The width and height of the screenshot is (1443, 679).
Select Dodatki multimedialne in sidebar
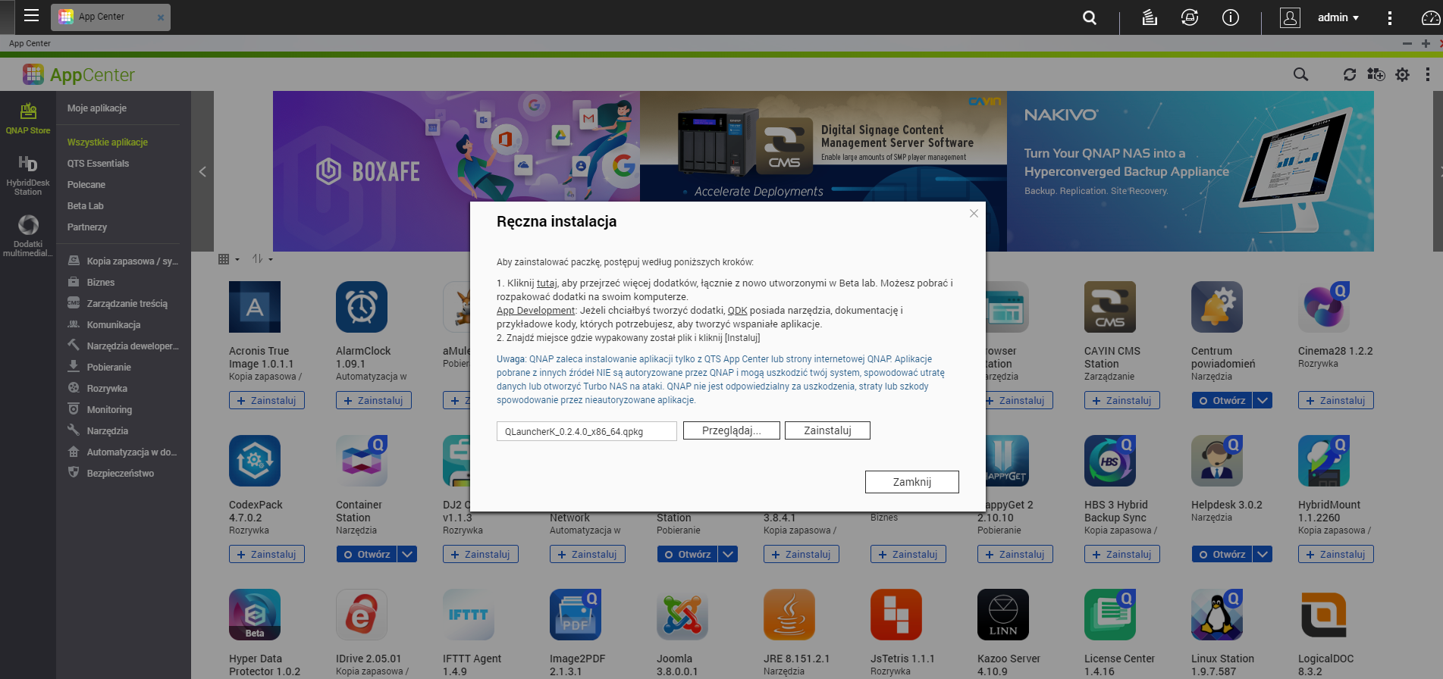coord(28,236)
